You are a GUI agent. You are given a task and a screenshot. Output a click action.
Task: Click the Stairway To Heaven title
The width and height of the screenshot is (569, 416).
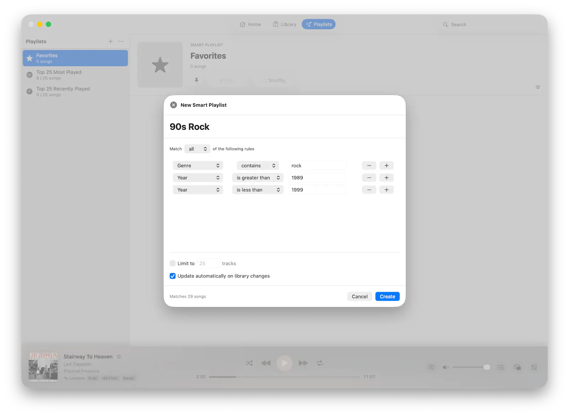88,357
